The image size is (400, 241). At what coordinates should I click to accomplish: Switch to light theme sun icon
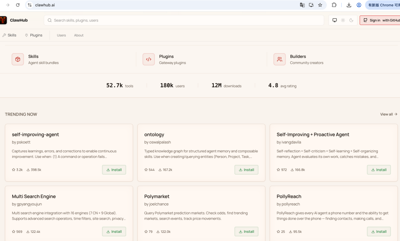click(343, 20)
